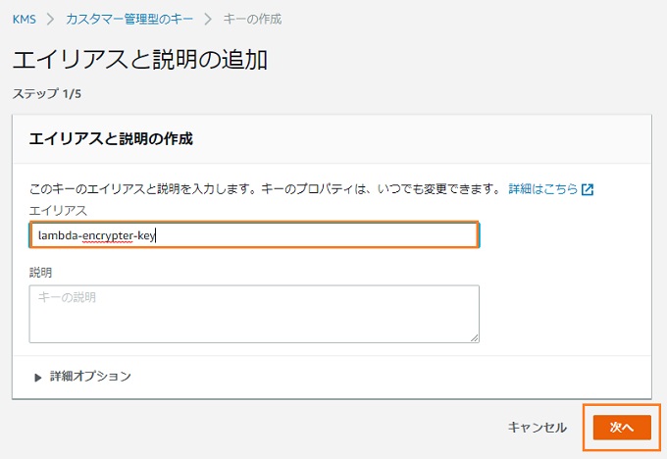Click the エイリアスと説明の追加 page heading

point(140,59)
